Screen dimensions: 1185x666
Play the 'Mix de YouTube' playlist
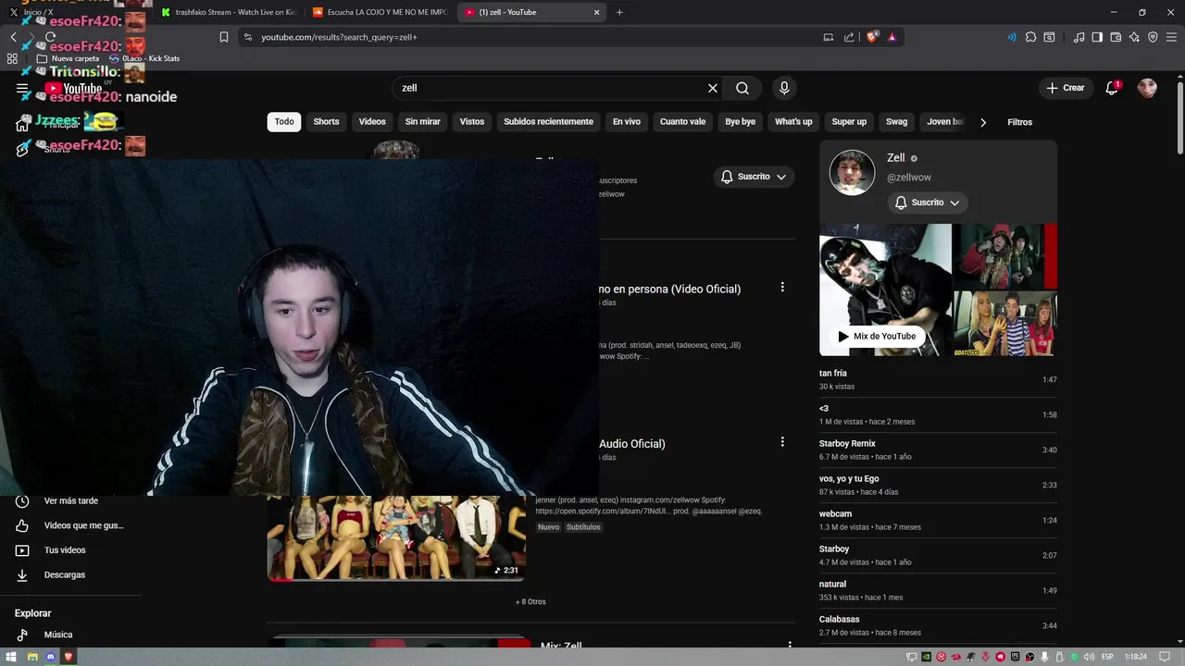click(877, 337)
